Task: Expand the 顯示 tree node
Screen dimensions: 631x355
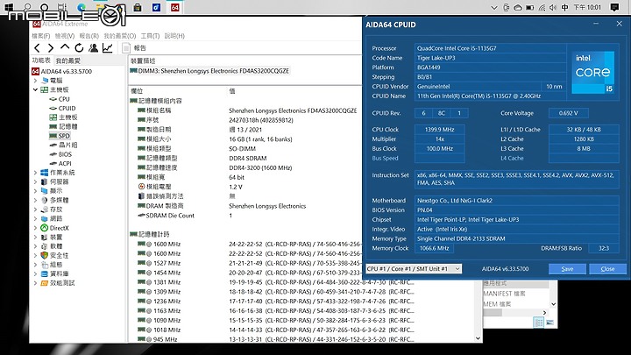Action: [x=35, y=191]
